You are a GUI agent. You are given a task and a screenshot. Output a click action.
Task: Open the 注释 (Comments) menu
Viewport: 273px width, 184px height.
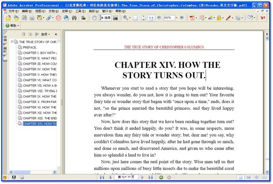point(67,11)
